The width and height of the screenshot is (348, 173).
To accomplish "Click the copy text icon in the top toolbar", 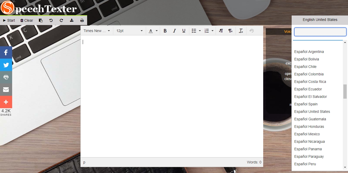I will [41, 20].
